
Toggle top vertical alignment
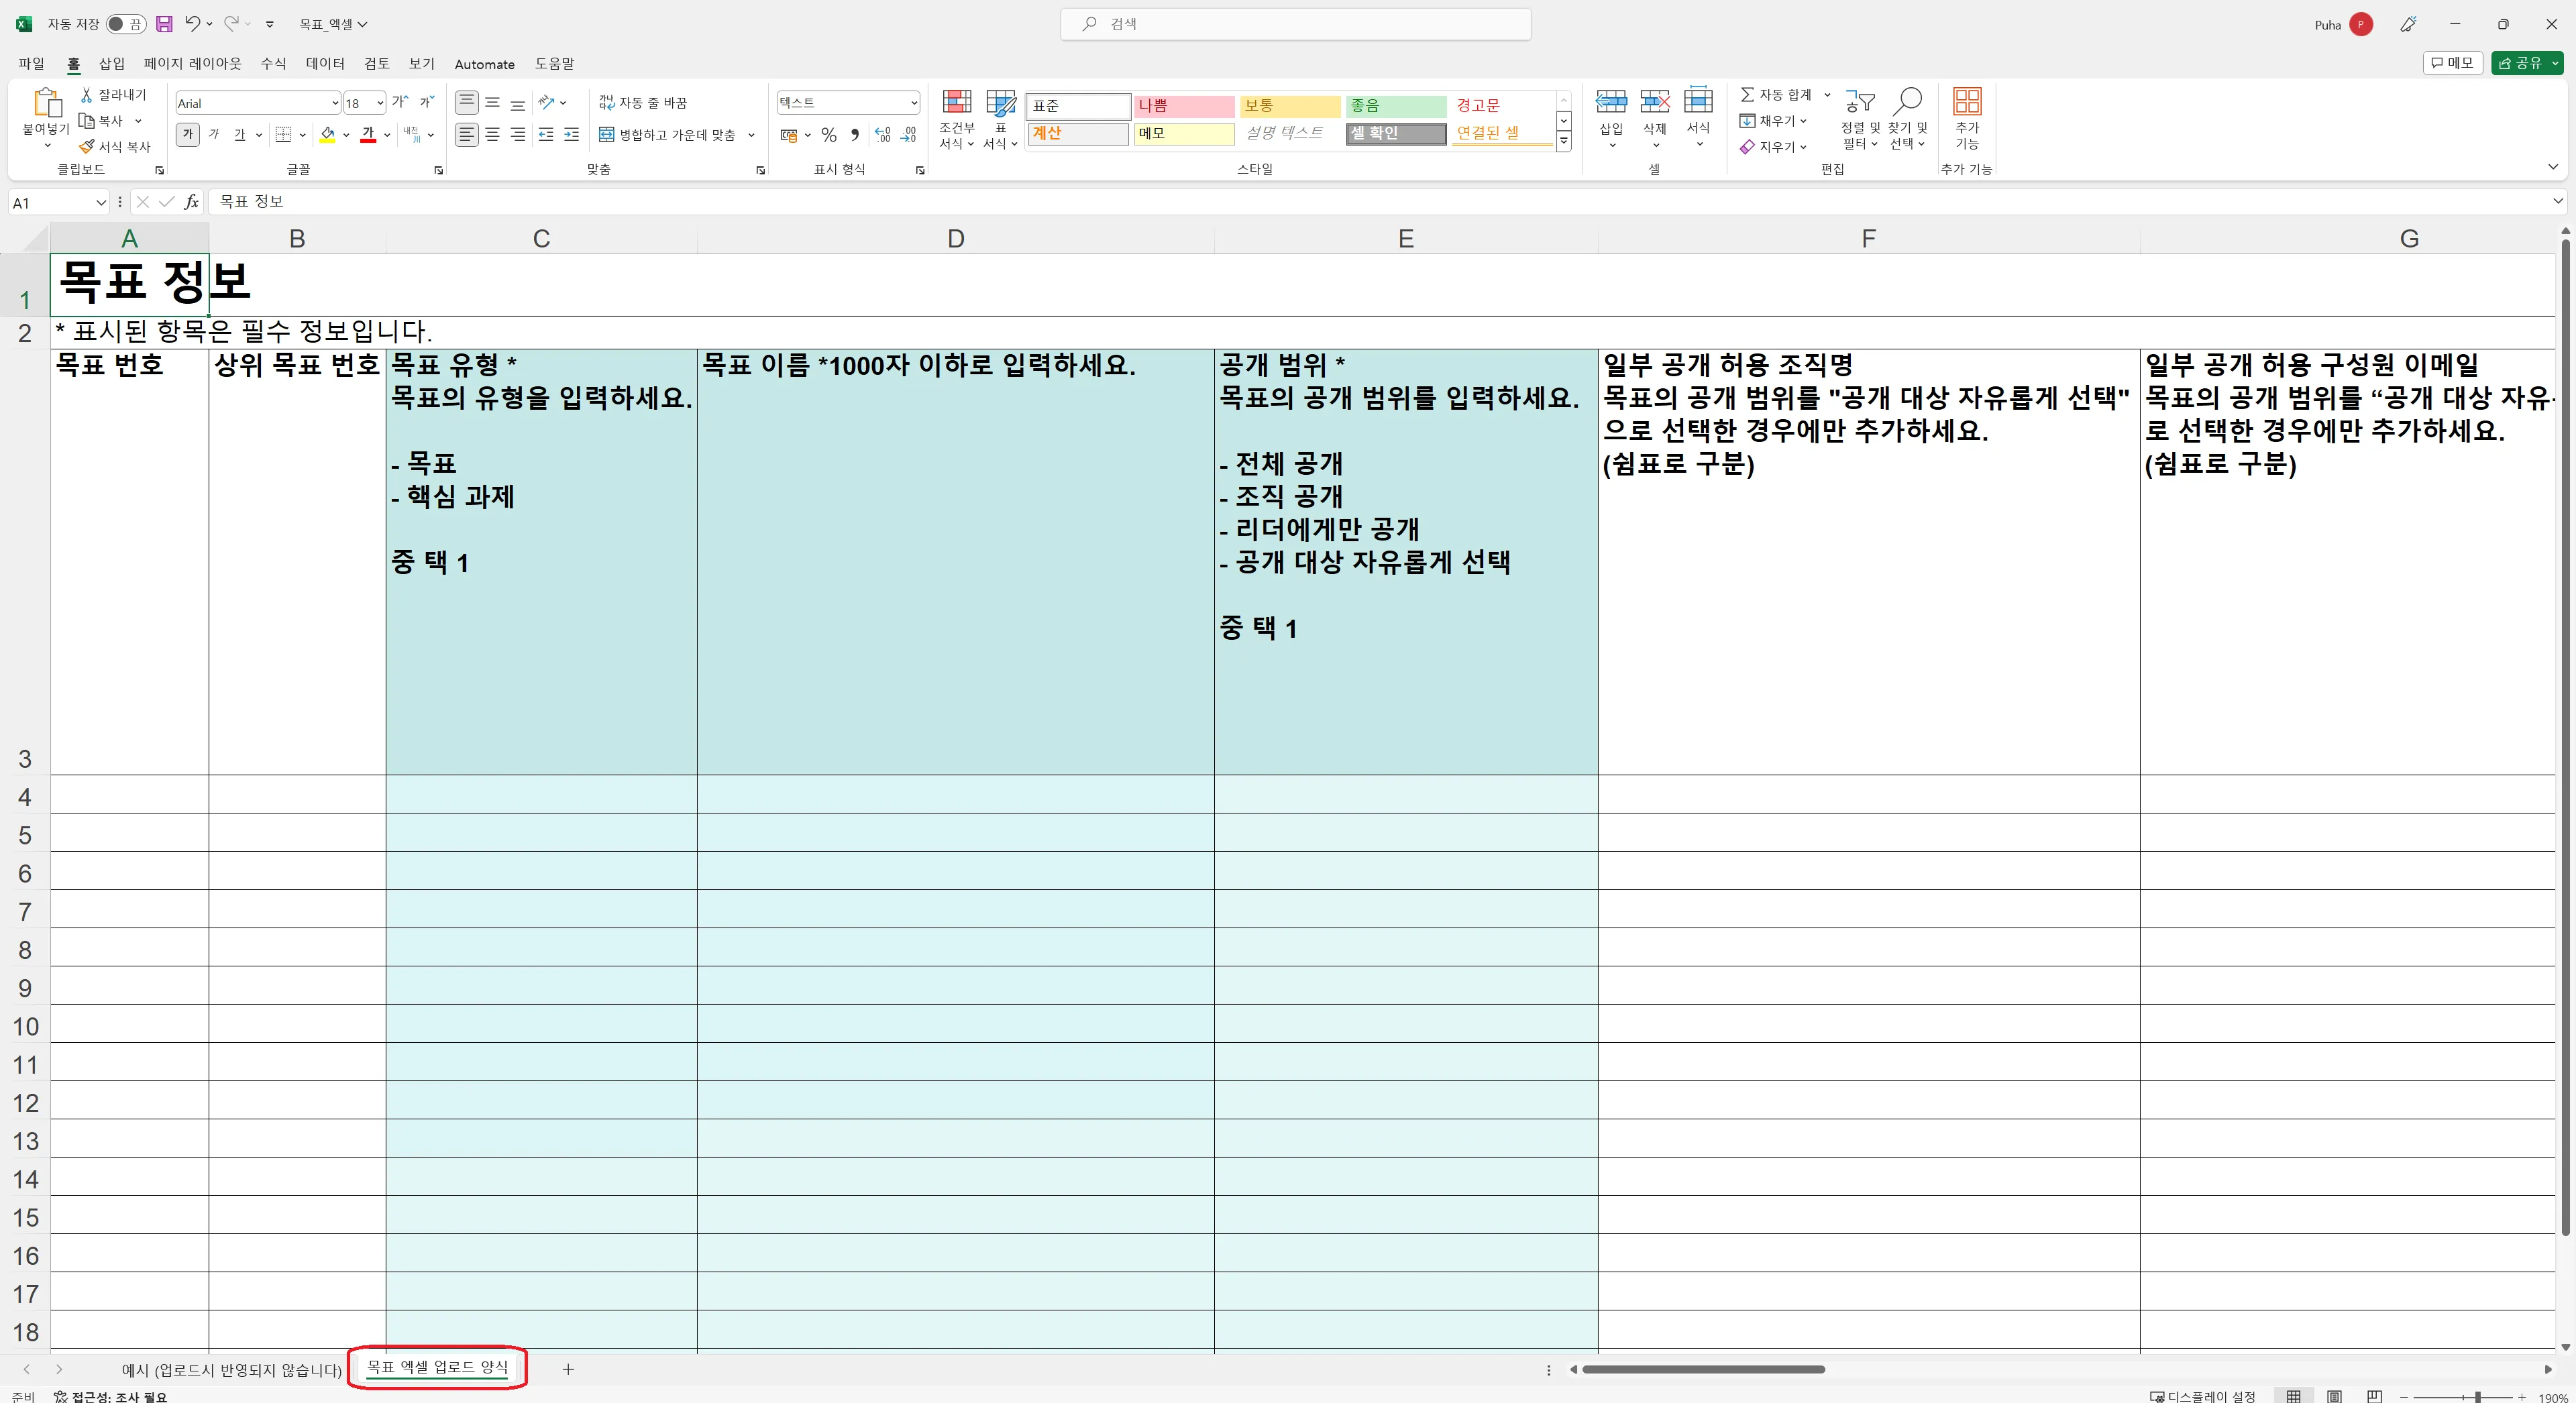(x=467, y=102)
